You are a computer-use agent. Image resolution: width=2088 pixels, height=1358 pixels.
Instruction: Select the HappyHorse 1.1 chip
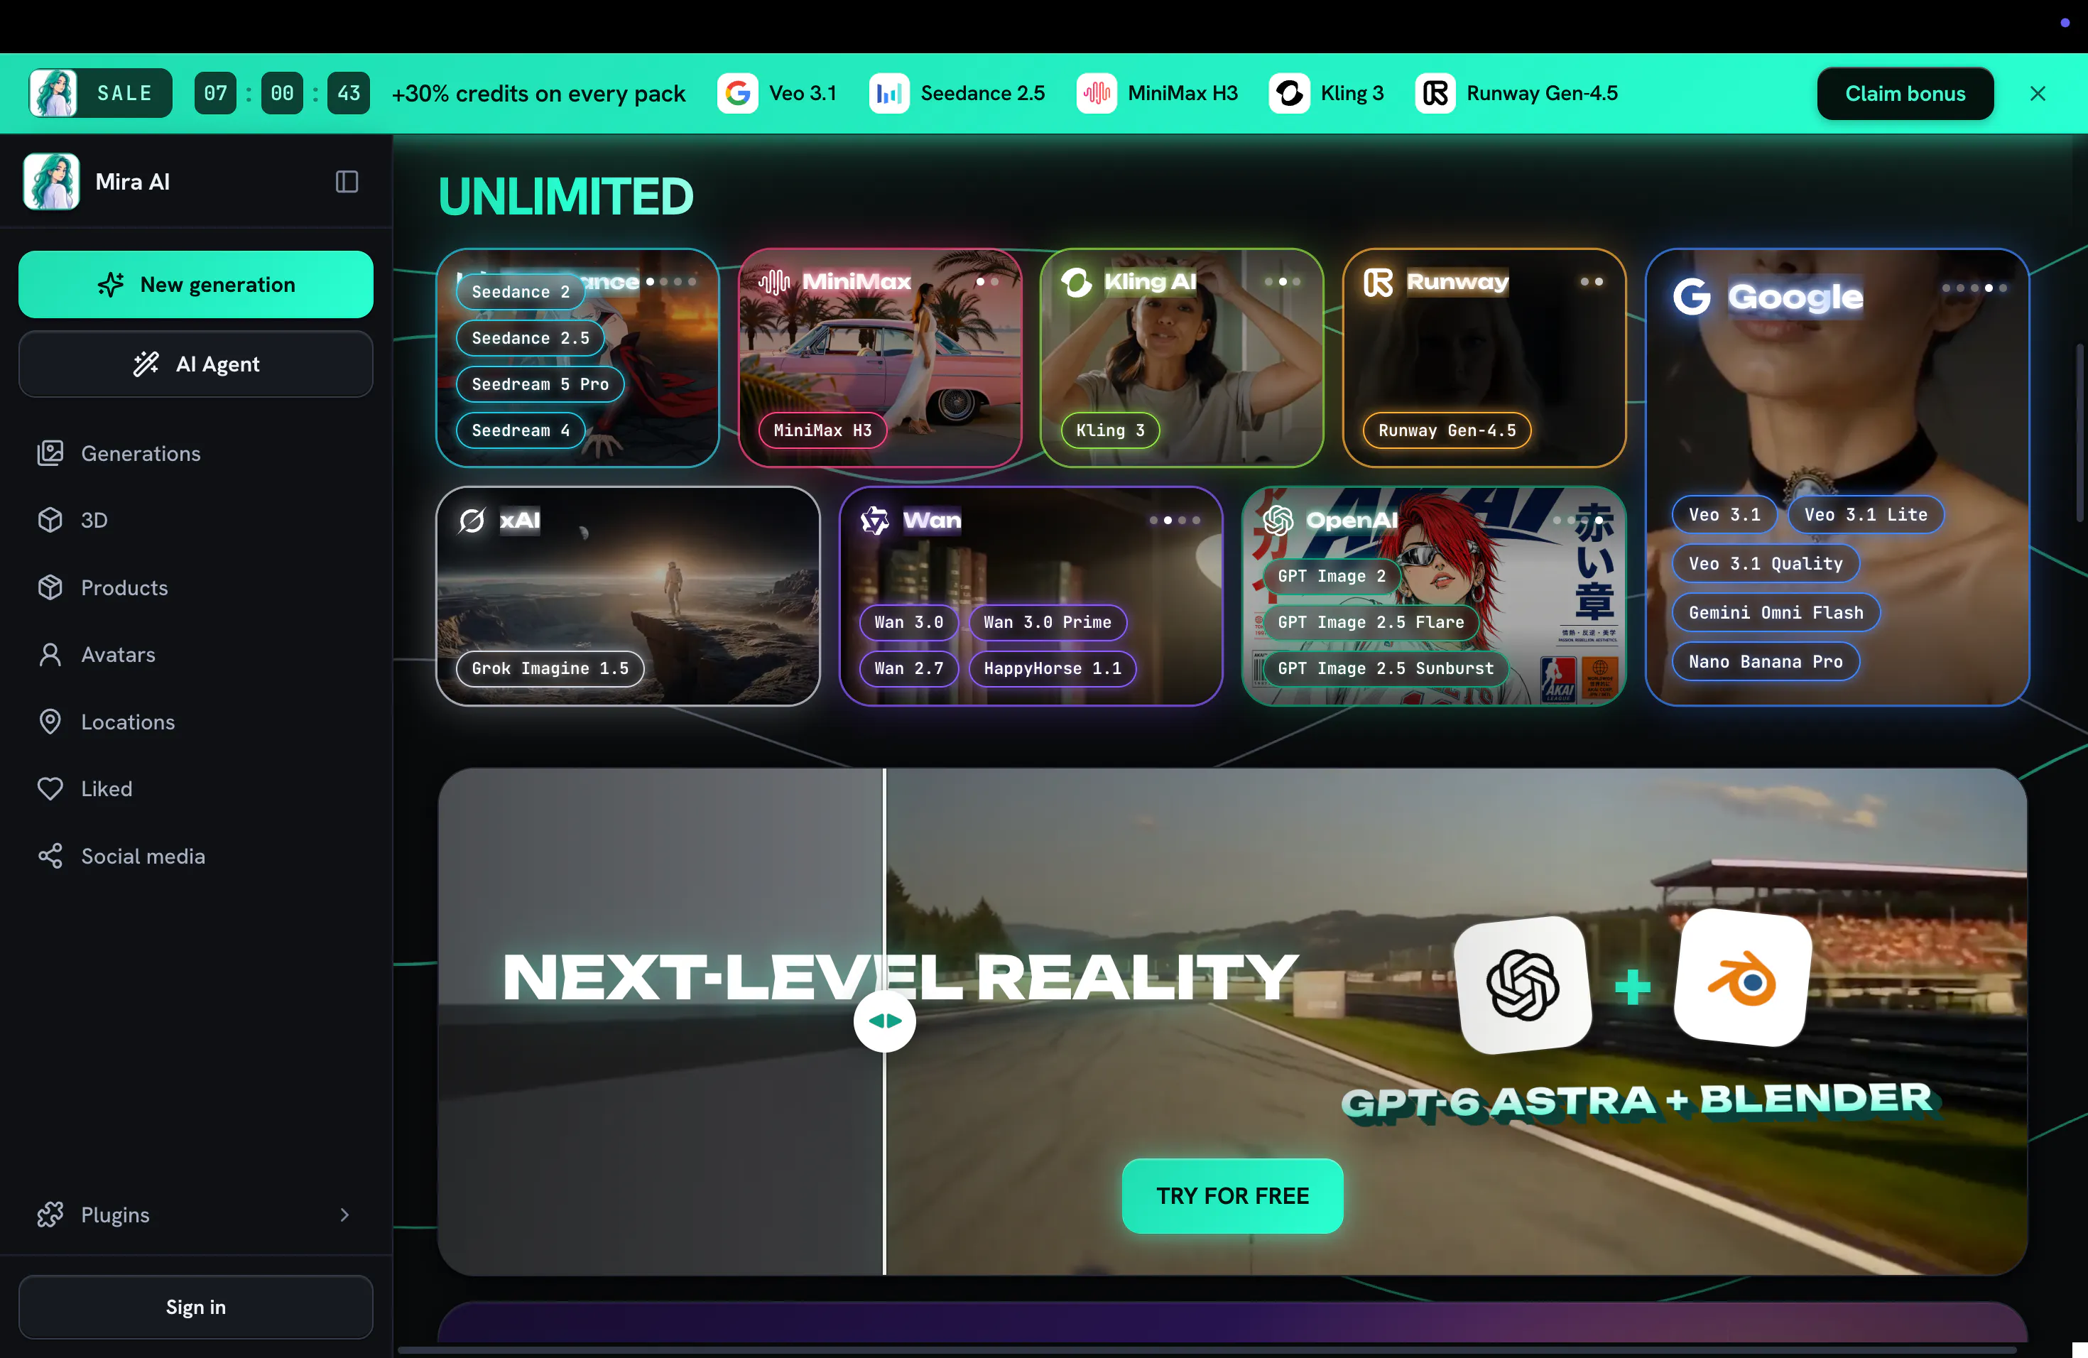pos(1052,668)
